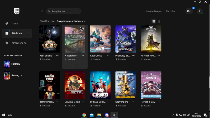Open UnMetal Demo options menu
Image resolution: width=210 pixels, height=118 pixels.
coord(83,102)
